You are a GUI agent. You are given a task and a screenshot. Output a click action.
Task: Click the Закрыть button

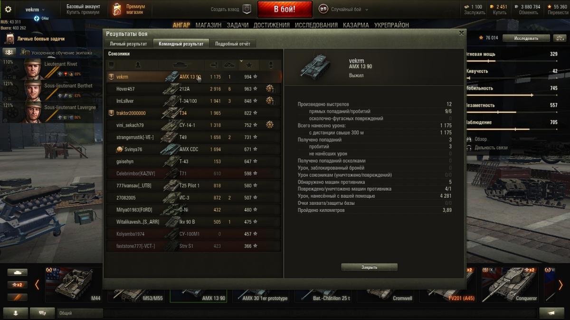tap(369, 267)
